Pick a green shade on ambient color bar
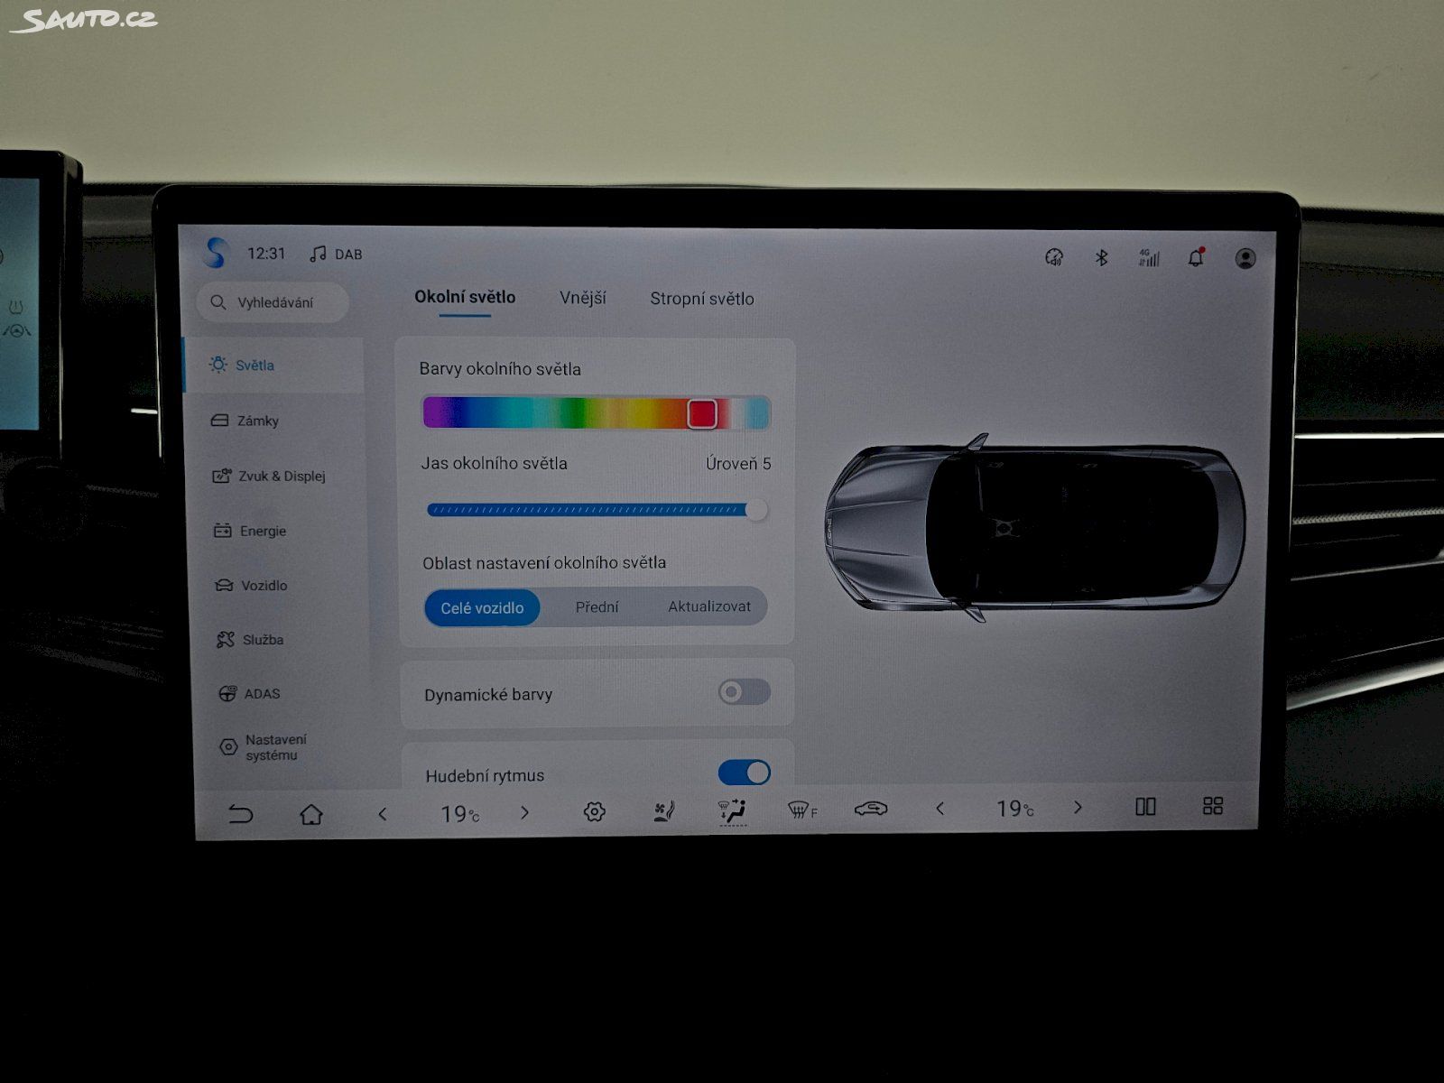The width and height of the screenshot is (1444, 1083). tap(570, 412)
